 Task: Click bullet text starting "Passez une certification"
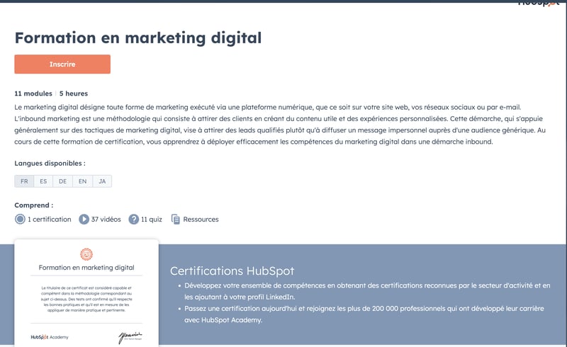[x=364, y=314]
